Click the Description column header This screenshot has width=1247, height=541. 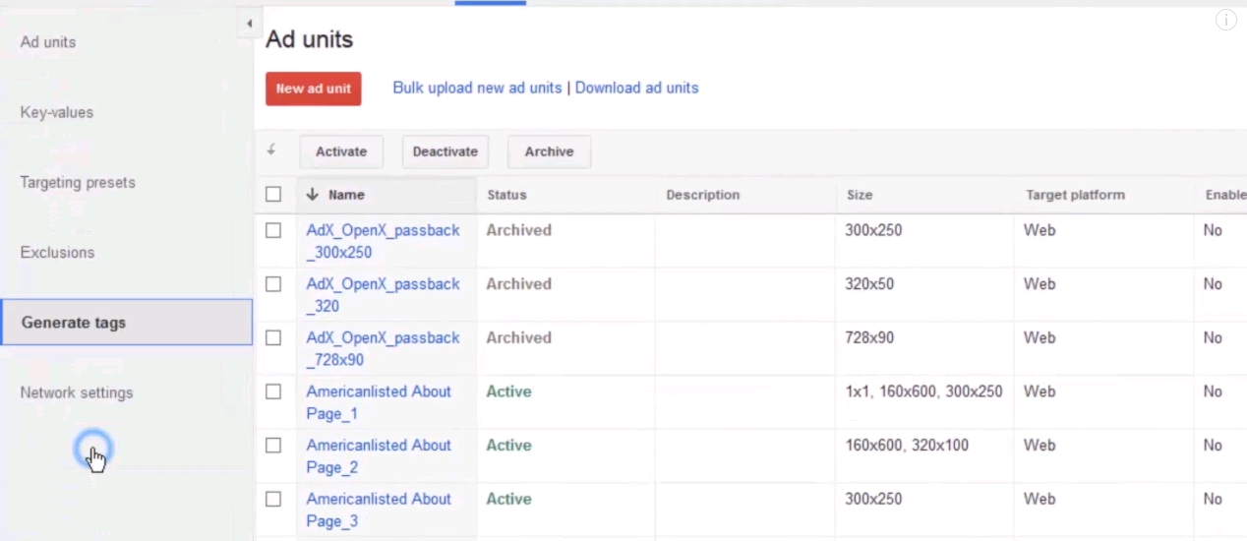tap(702, 195)
